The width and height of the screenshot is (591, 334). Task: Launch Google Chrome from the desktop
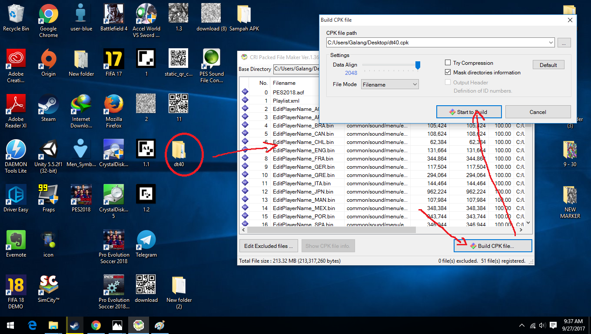(49, 21)
